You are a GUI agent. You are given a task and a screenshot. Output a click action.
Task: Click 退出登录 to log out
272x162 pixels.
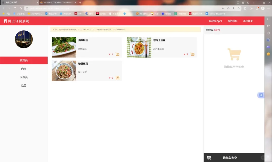click(x=248, y=21)
